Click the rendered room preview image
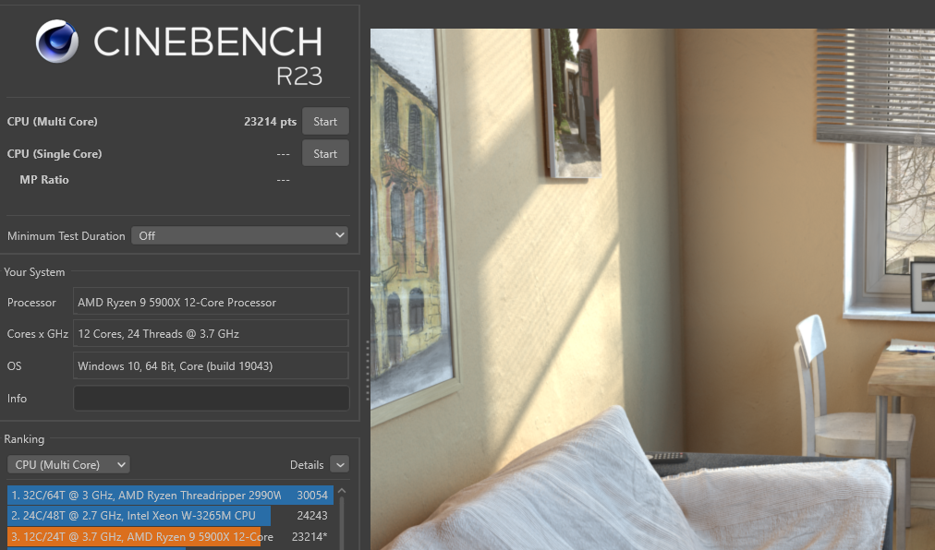This screenshot has width=935, height=550. [652, 289]
